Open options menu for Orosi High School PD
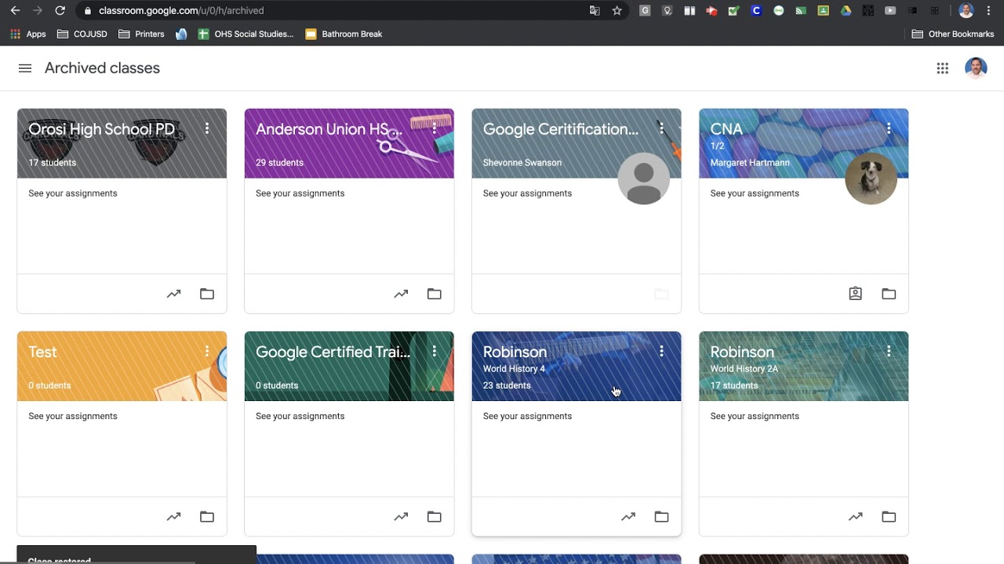1004x564 pixels. point(207,128)
